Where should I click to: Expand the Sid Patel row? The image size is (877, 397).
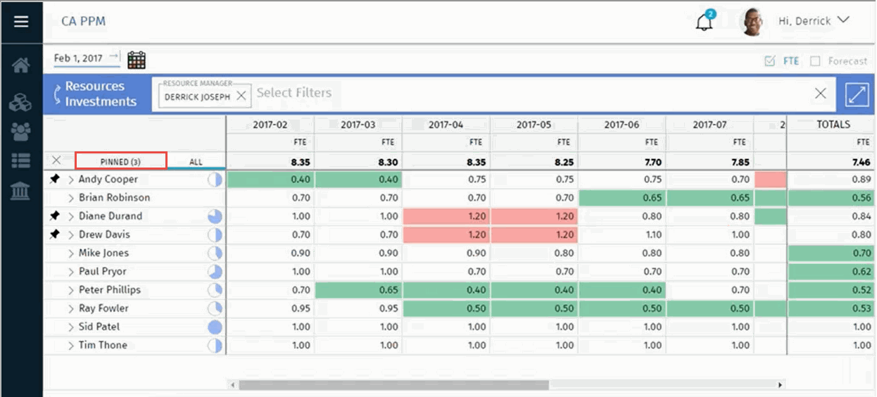tap(71, 327)
